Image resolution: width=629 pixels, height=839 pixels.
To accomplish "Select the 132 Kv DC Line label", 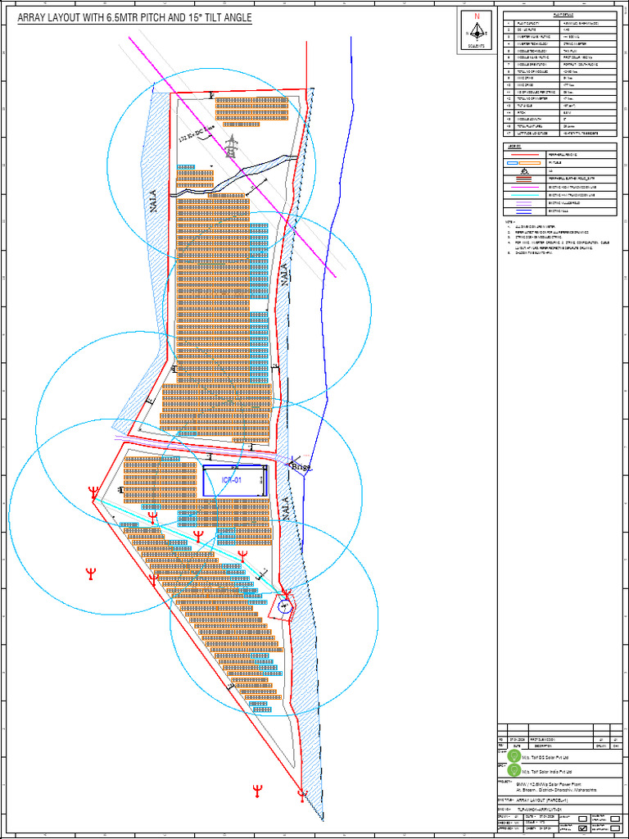I will 195,134.
